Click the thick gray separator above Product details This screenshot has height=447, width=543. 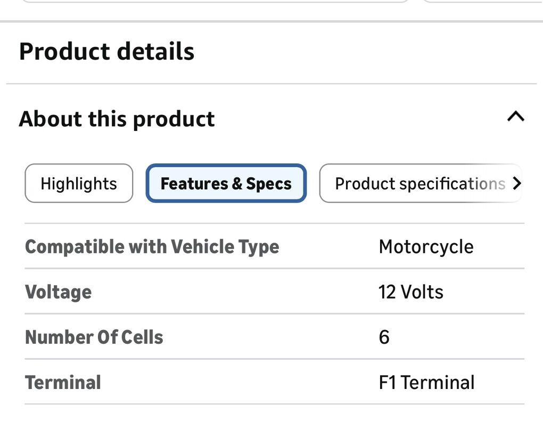pos(271,21)
